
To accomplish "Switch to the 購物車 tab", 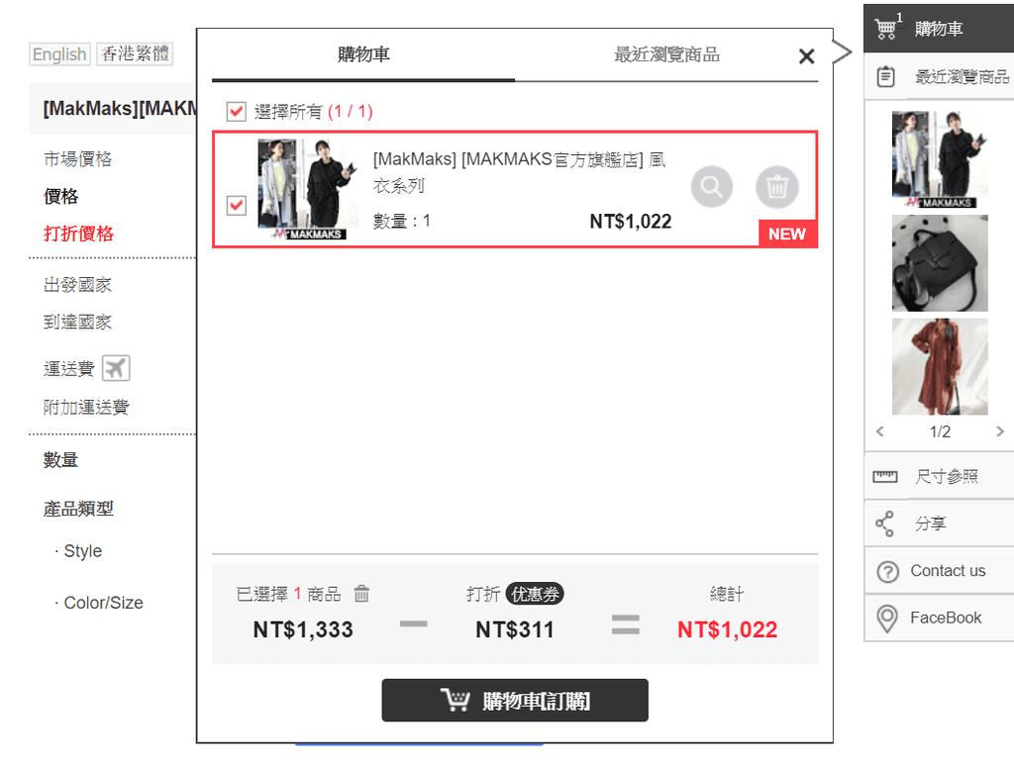I will click(x=363, y=55).
